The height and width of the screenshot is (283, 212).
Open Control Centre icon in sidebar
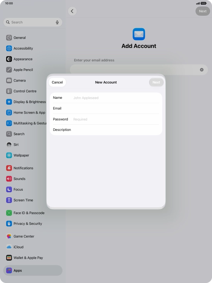point(9,91)
